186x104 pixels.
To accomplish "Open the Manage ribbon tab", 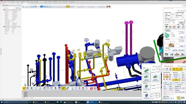I will coord(41,2).
